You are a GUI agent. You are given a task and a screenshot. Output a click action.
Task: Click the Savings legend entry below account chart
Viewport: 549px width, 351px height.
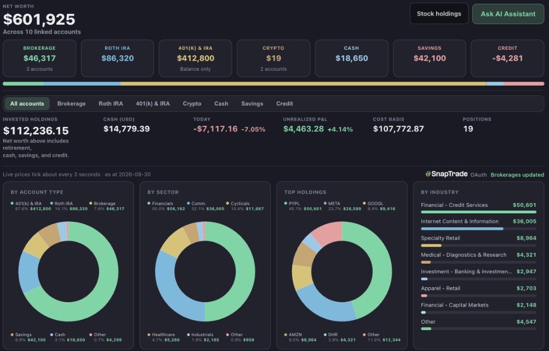click(x=28, y=337)
